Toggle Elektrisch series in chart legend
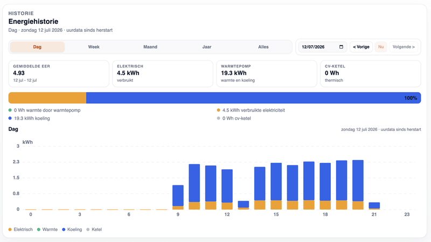This screenshot has width=431, height=242. tap(20, 230)
